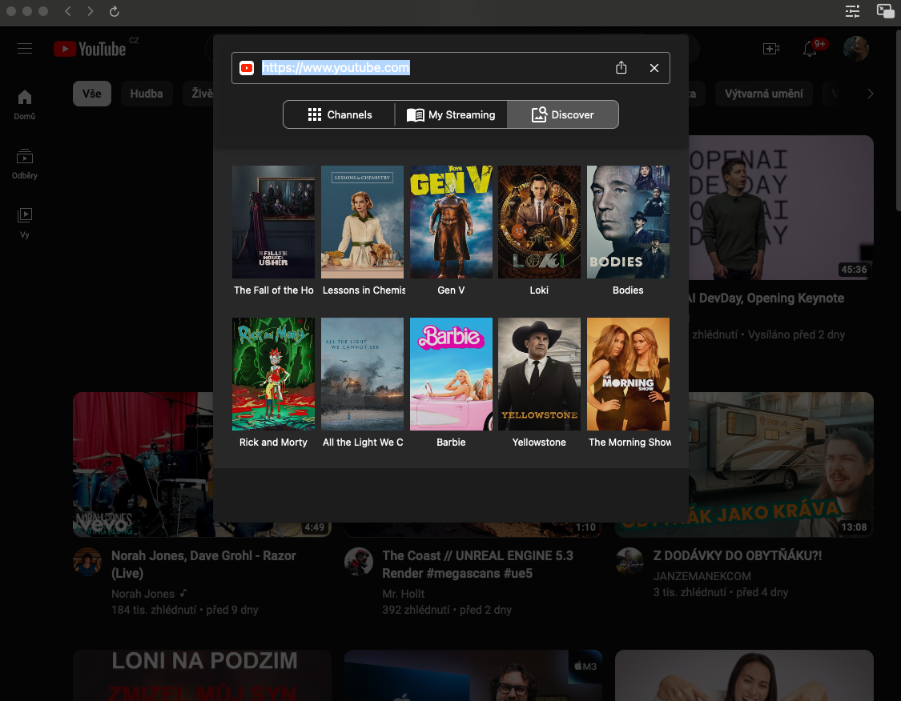This screenshot has width=901, height=701.
Task: Close the URL bar with the X icon
Action: coord(654,68)
